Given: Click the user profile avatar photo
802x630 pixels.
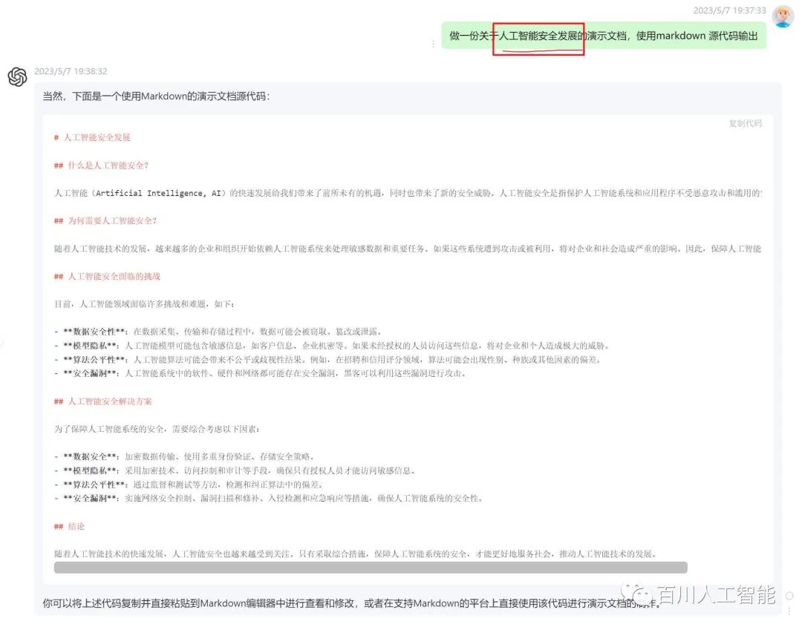Looking at the screenshot, I should pyautogui.click(x=783, y=15).
